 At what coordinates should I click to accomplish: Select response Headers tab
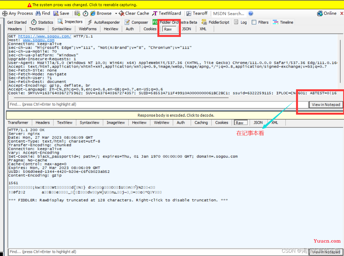[43, 123]
